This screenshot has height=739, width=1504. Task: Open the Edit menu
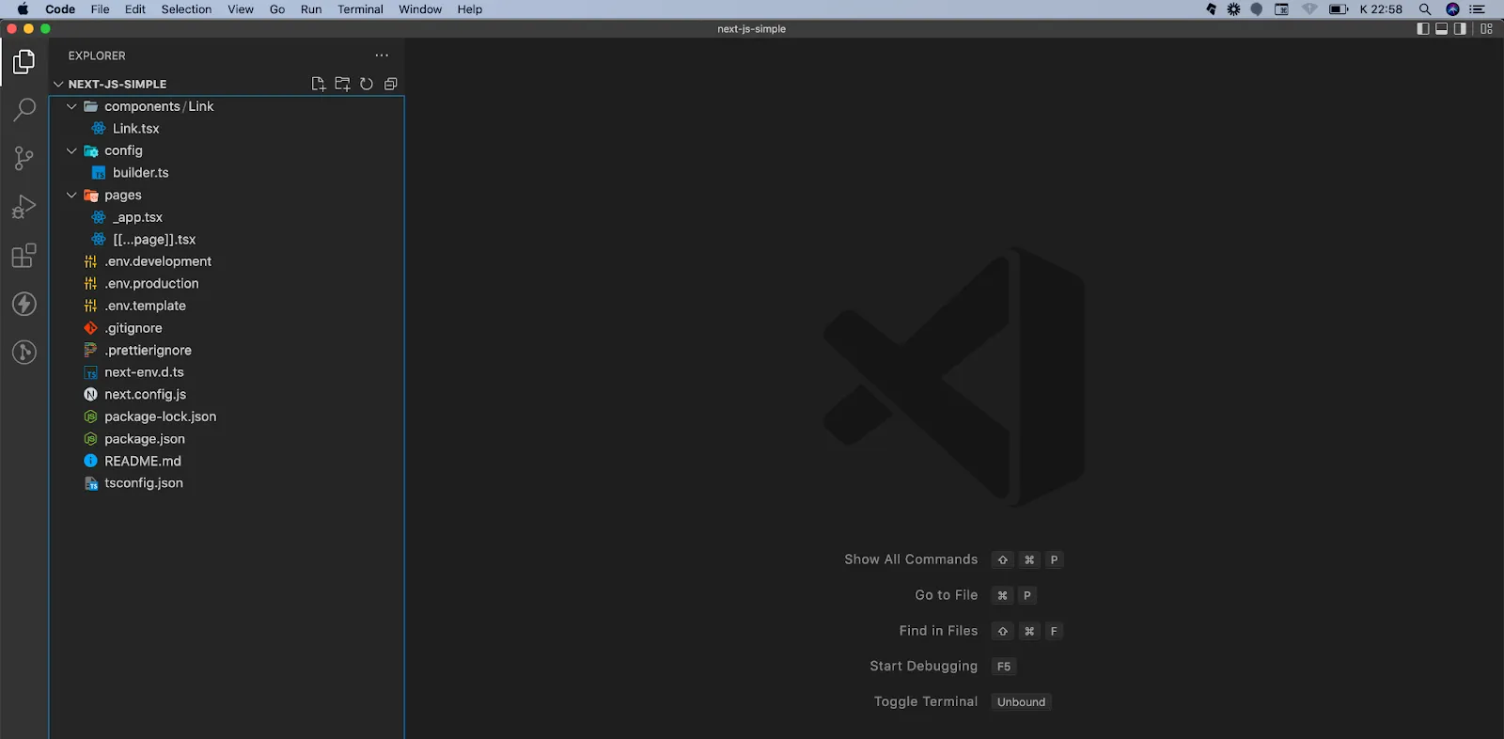135,9
